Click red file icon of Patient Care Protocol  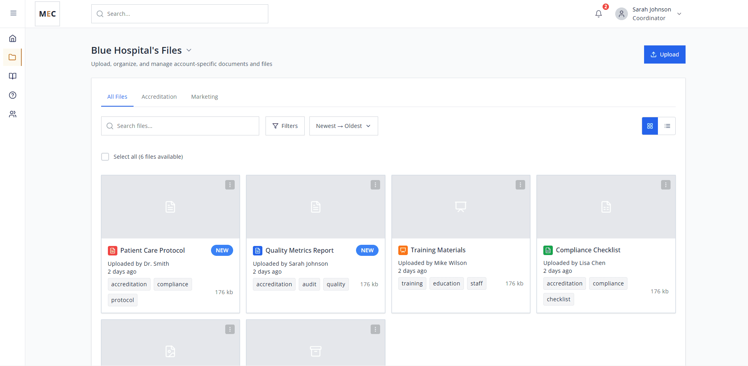point(113,251)
